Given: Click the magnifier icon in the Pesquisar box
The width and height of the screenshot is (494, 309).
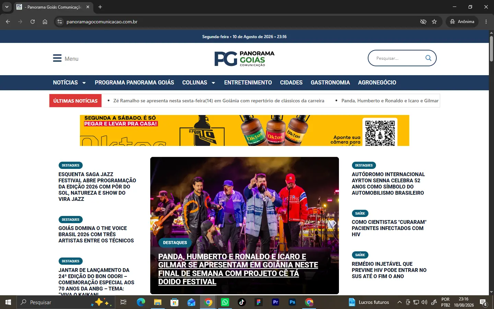Looking at the screenshot, I should [x=428, y=58].
